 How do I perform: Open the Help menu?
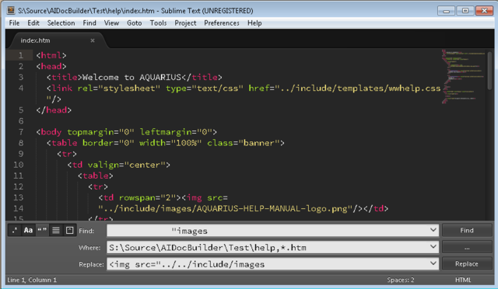pyautogui.click(x=254, y=23)
